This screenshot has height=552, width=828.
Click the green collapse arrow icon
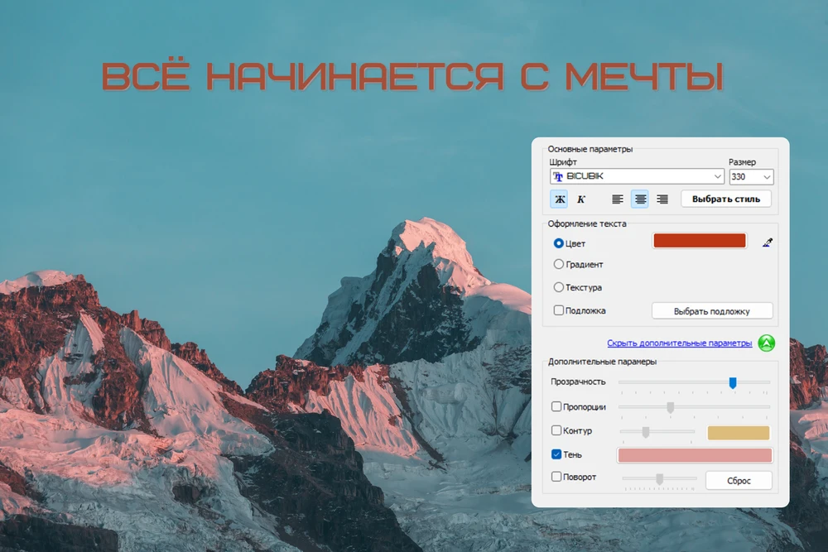pos(766,343)
